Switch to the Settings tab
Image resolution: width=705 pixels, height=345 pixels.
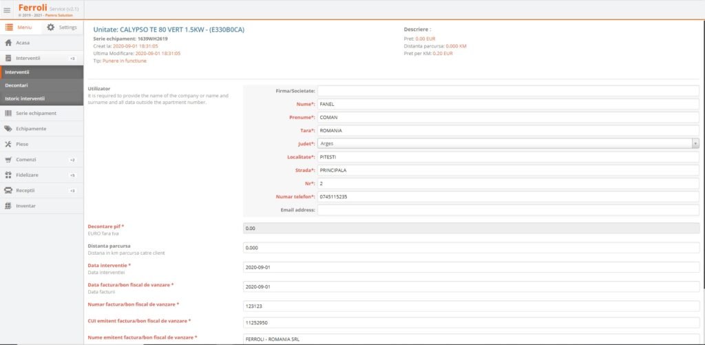62,28
